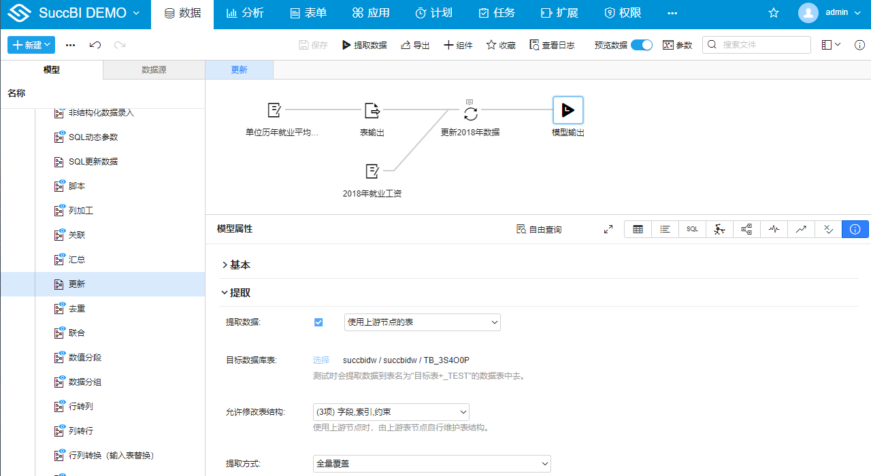Open the 分析 menu tab
Image resolution: width=871 pixels, height=476 pixels.
point(245,13)
